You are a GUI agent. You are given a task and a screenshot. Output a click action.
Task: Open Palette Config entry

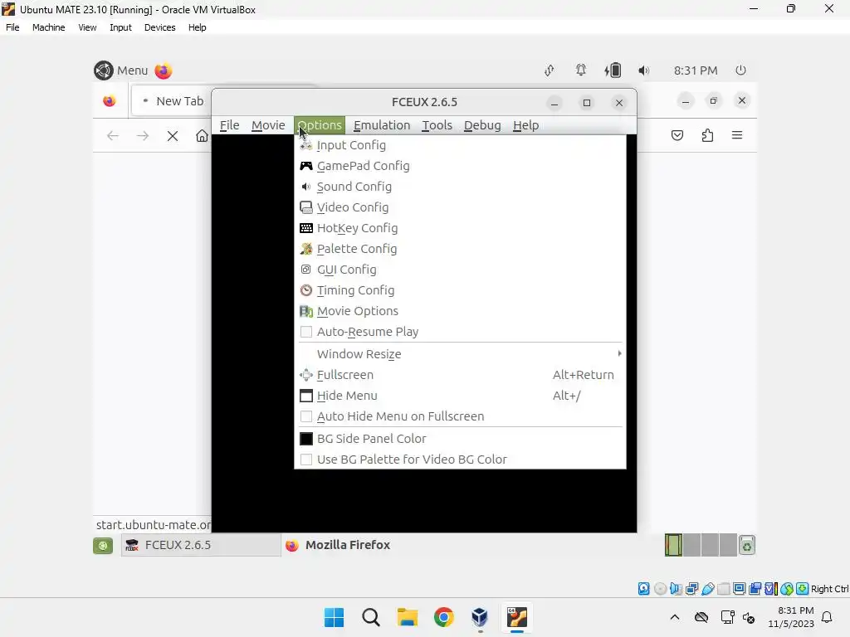460,249
